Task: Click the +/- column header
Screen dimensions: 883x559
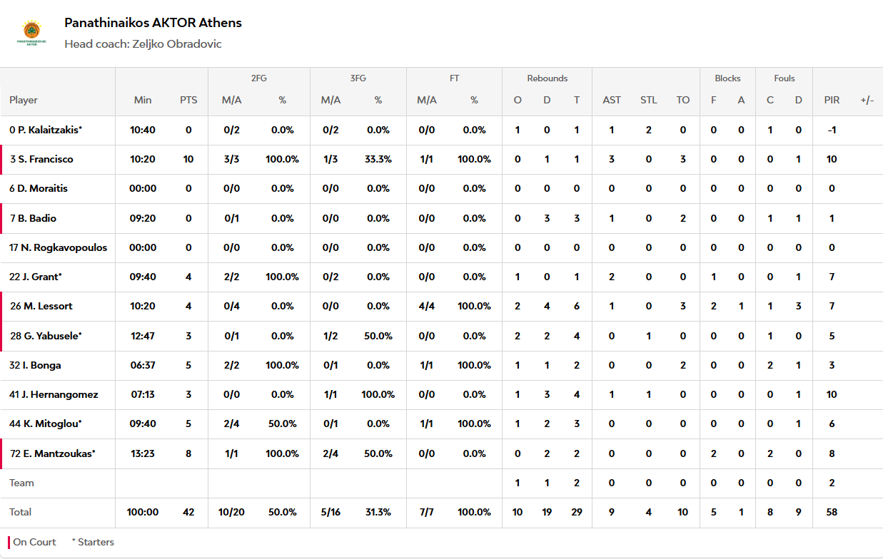Action: [867, 100]
